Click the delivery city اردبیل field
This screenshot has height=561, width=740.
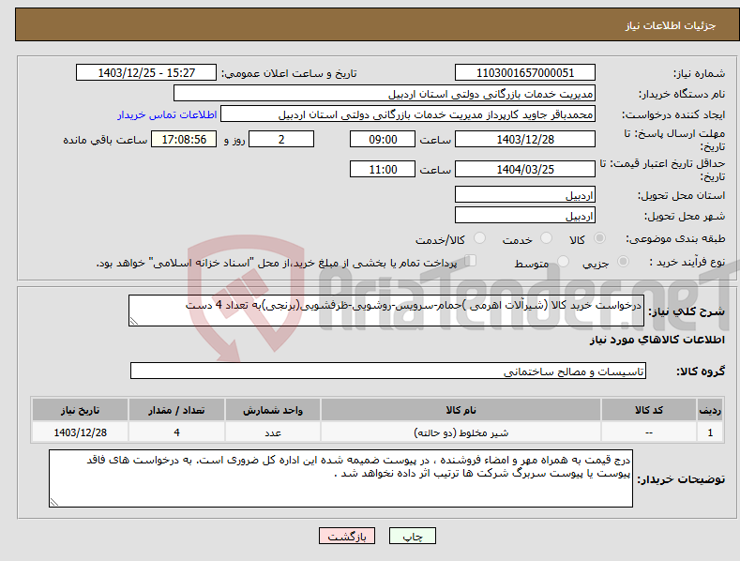click(525, 216)
